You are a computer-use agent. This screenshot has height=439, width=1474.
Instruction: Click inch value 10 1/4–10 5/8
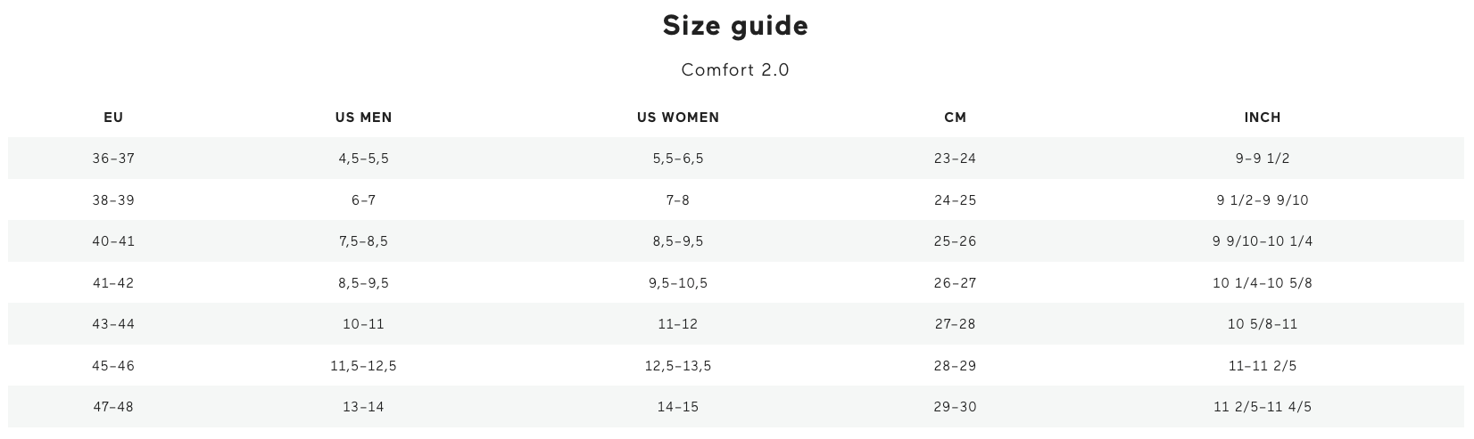click(x=1263, y=283)
